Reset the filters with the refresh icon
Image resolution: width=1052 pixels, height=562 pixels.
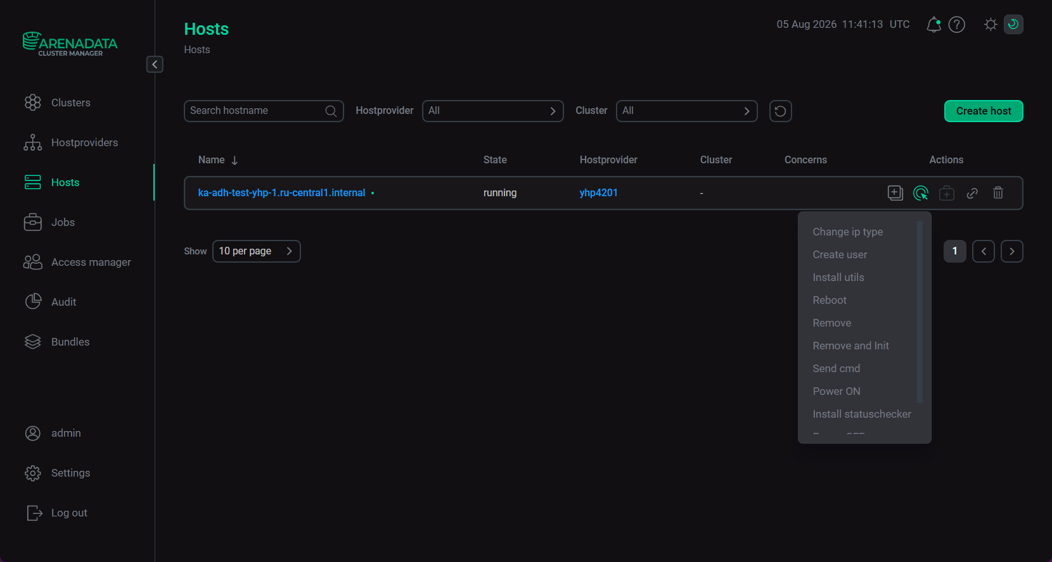tap(781, 111)
